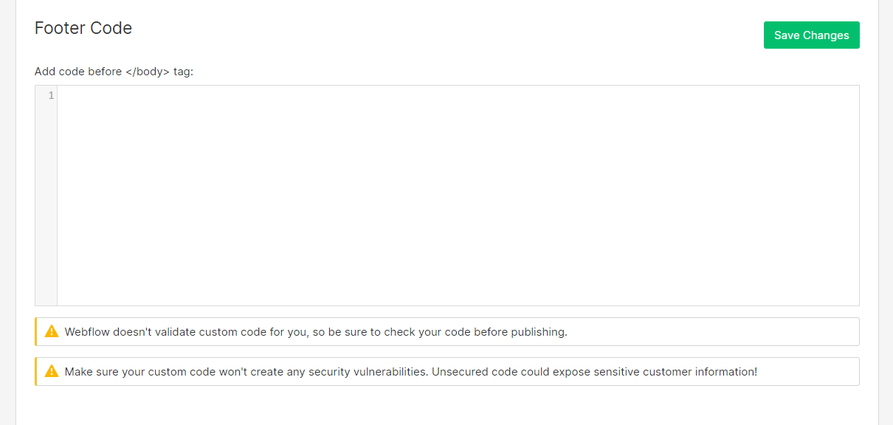Click the word "publishing" in the first warning
Viewport: 893px width, 425px height.
(x=541, y=332)
